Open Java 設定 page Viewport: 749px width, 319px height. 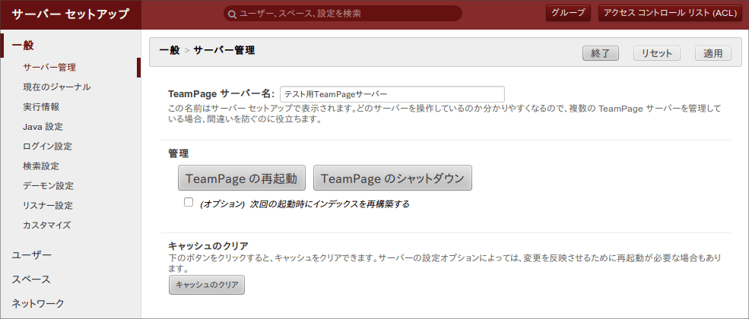pyautogui.click(x=43, y=126)
